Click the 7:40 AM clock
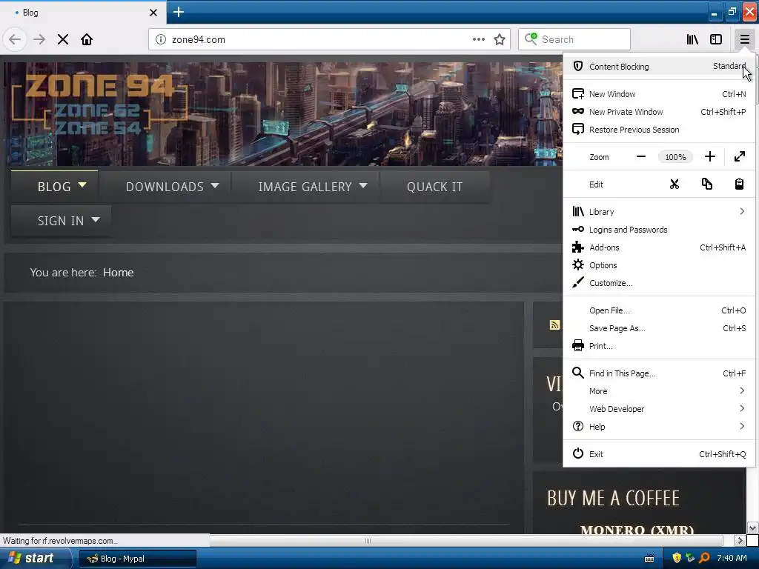759x569 pixels. [x=732, y=558]
